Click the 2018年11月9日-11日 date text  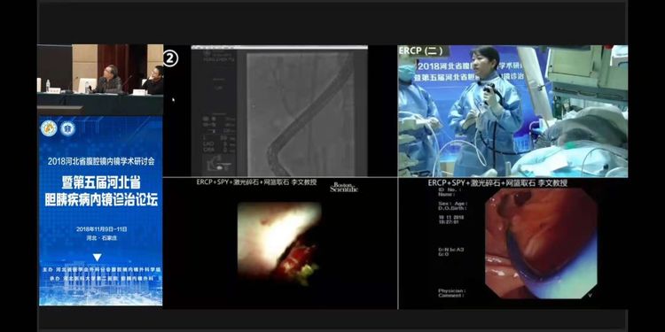[x=101, y=229]
